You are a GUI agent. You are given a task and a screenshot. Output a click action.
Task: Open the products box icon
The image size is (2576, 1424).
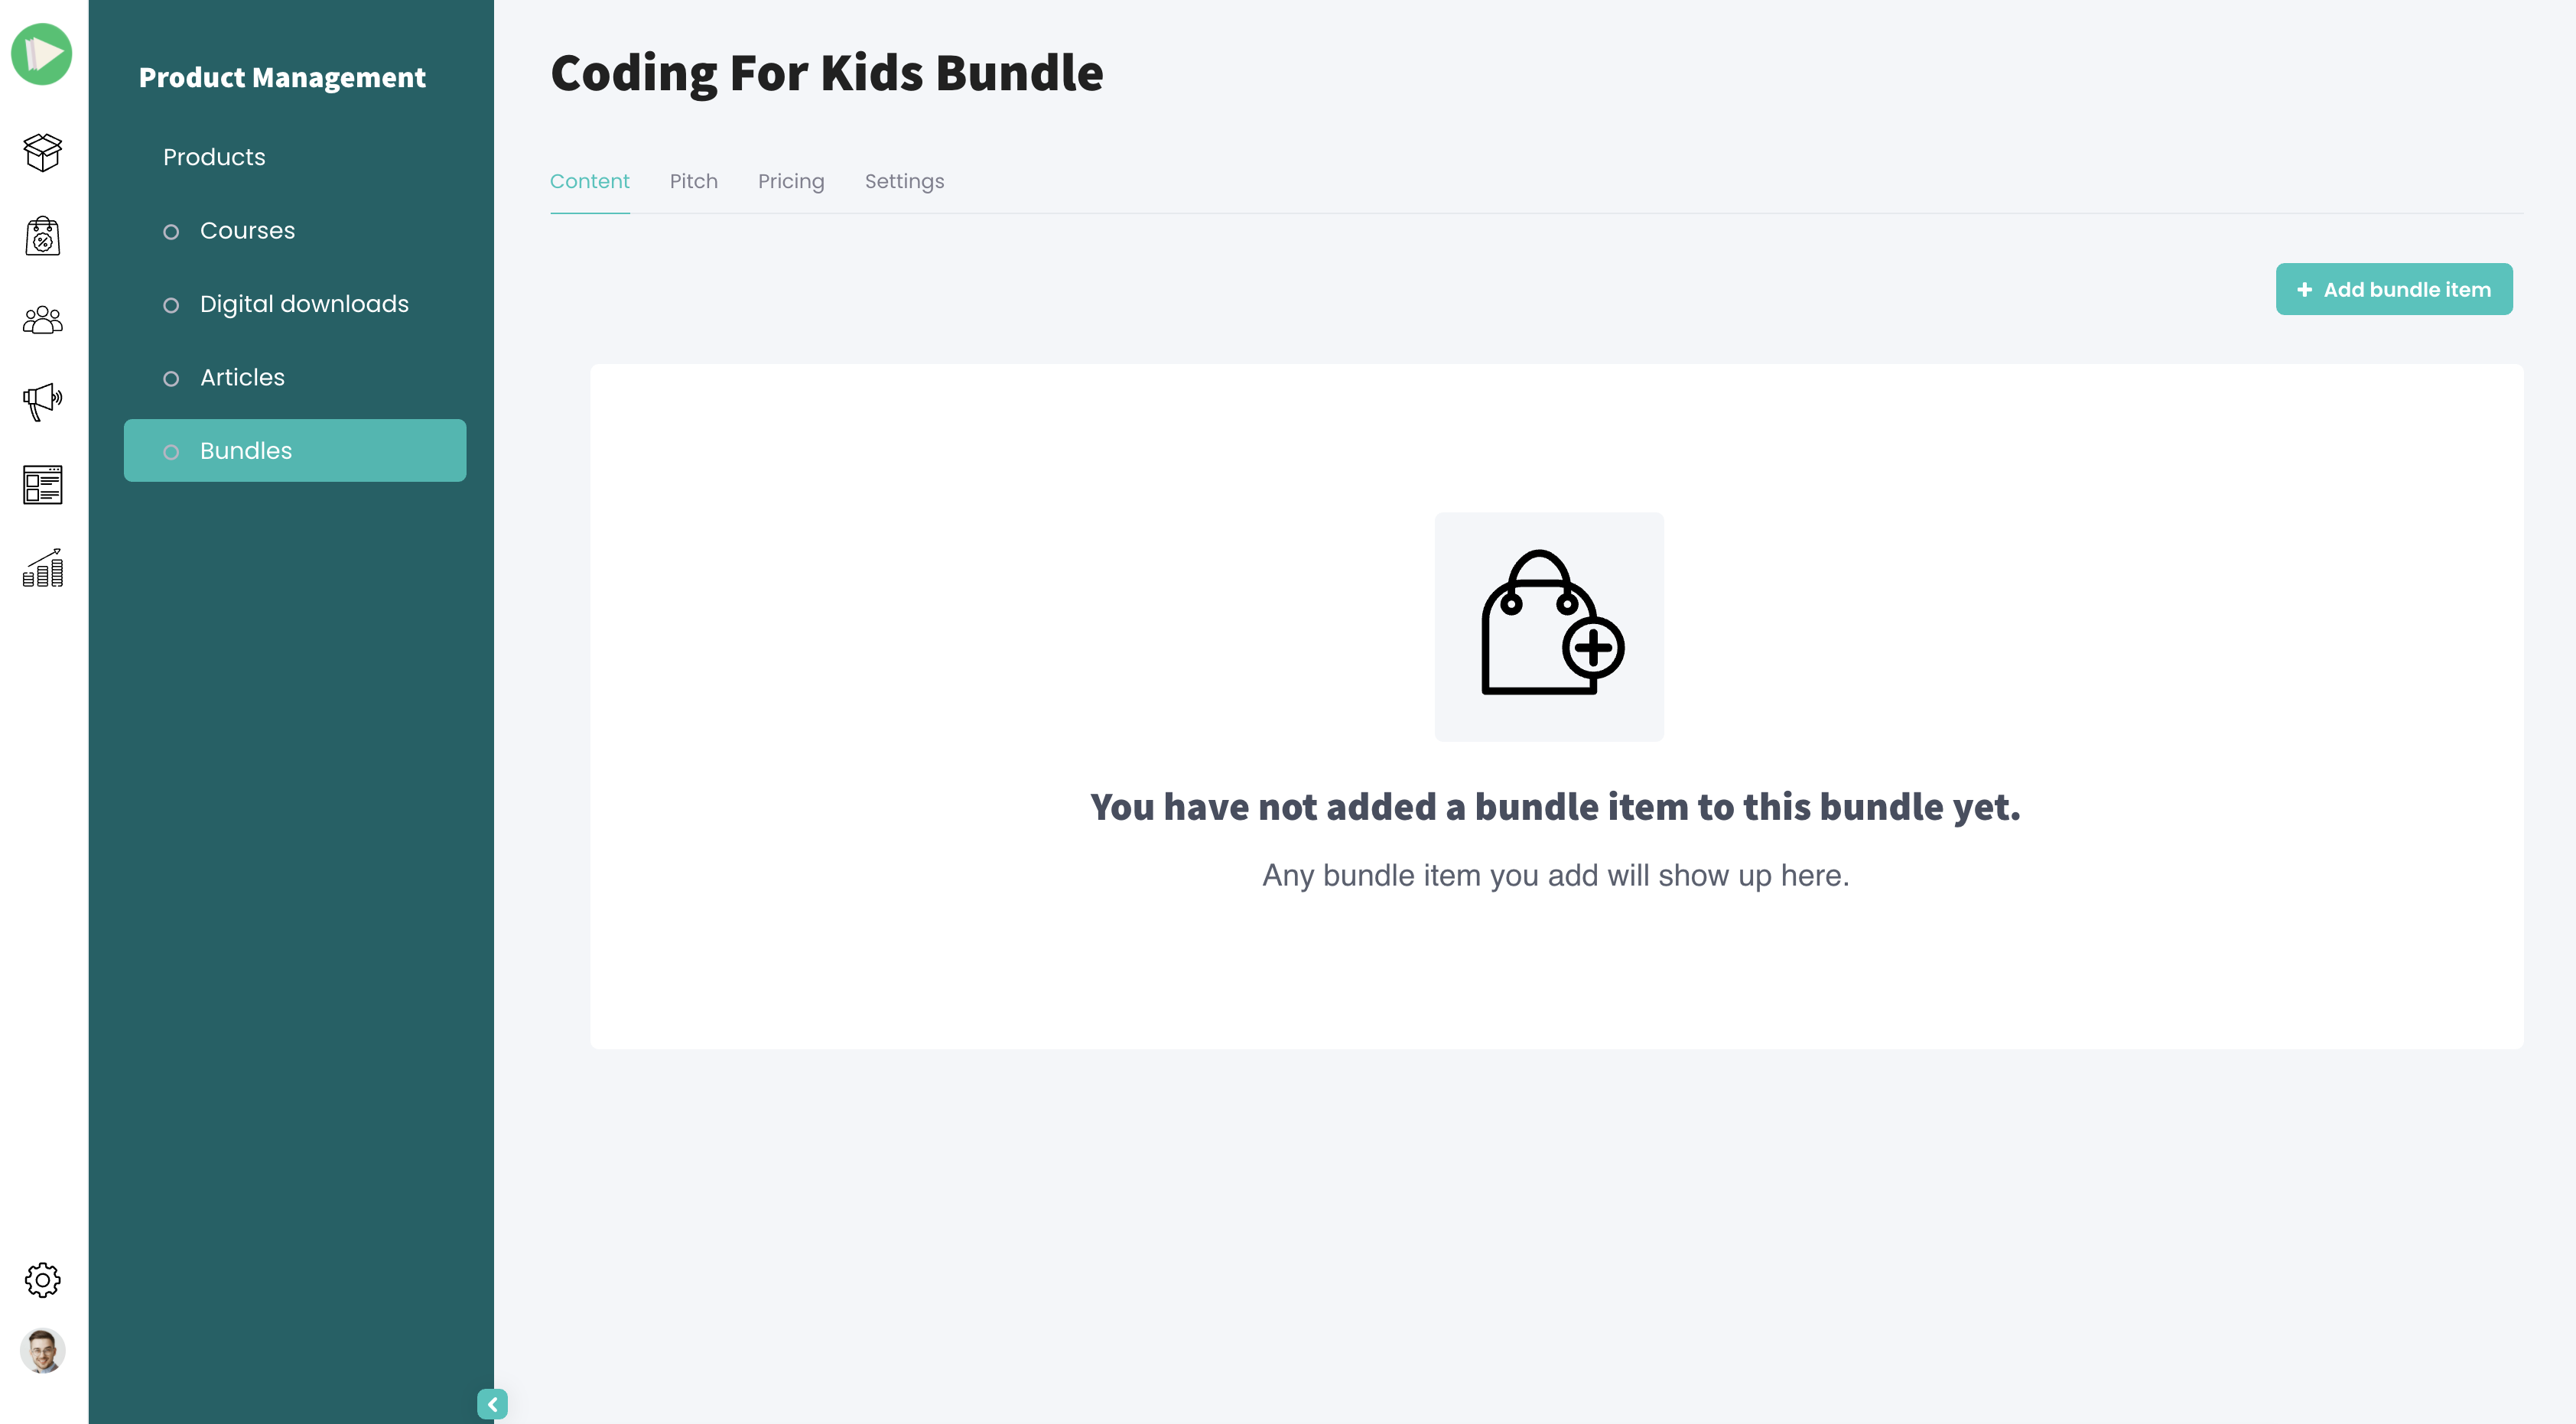tap(43, 153)
